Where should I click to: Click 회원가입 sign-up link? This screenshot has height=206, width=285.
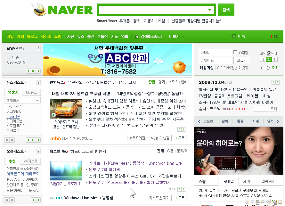click(x=206, y=68)
